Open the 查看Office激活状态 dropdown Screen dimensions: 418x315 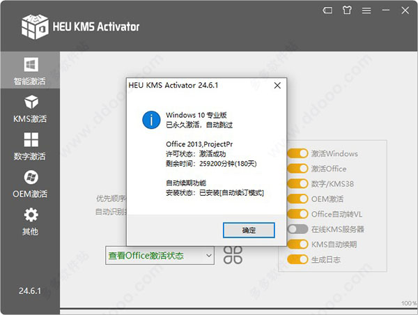click(160, 256)
